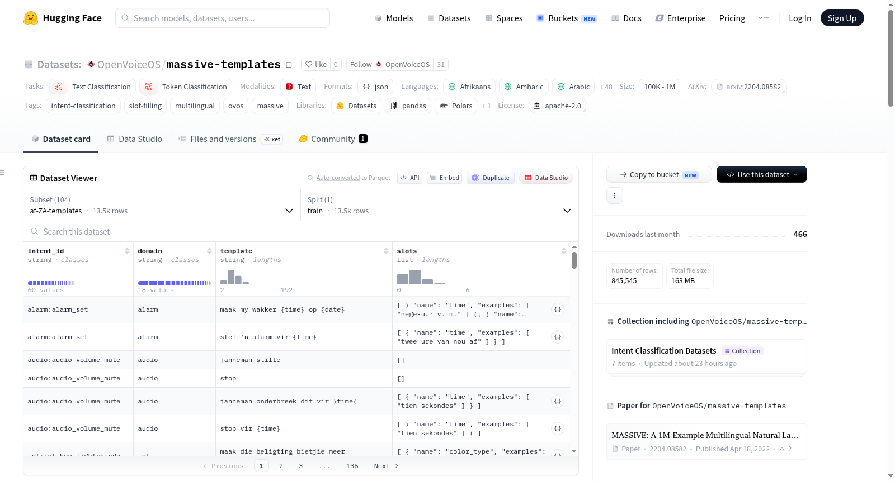This screenshot has height=481, width=895.
Task: Copy dataset name with clipboard icon
Action: coord(288,64)
